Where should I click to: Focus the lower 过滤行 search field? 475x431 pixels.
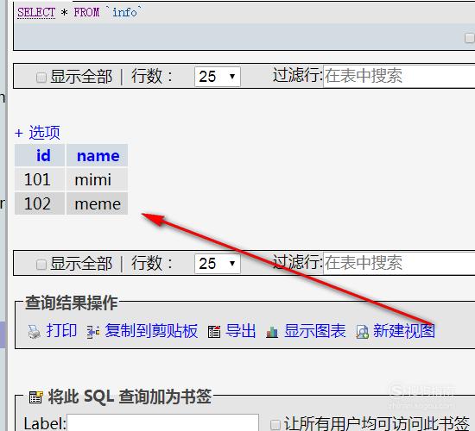[x=399, y=263]
